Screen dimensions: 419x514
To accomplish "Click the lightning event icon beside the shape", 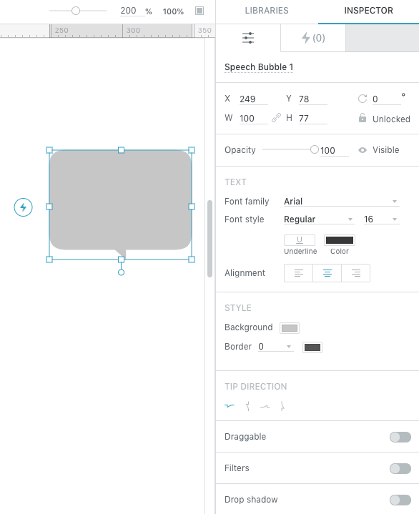I will click(x=24, y=207).
